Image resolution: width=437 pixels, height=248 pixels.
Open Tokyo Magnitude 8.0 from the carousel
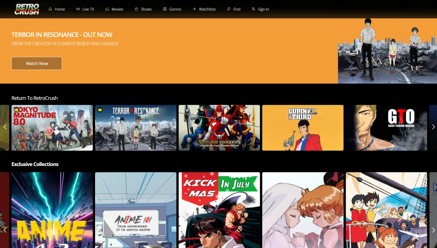click(52, 127)
